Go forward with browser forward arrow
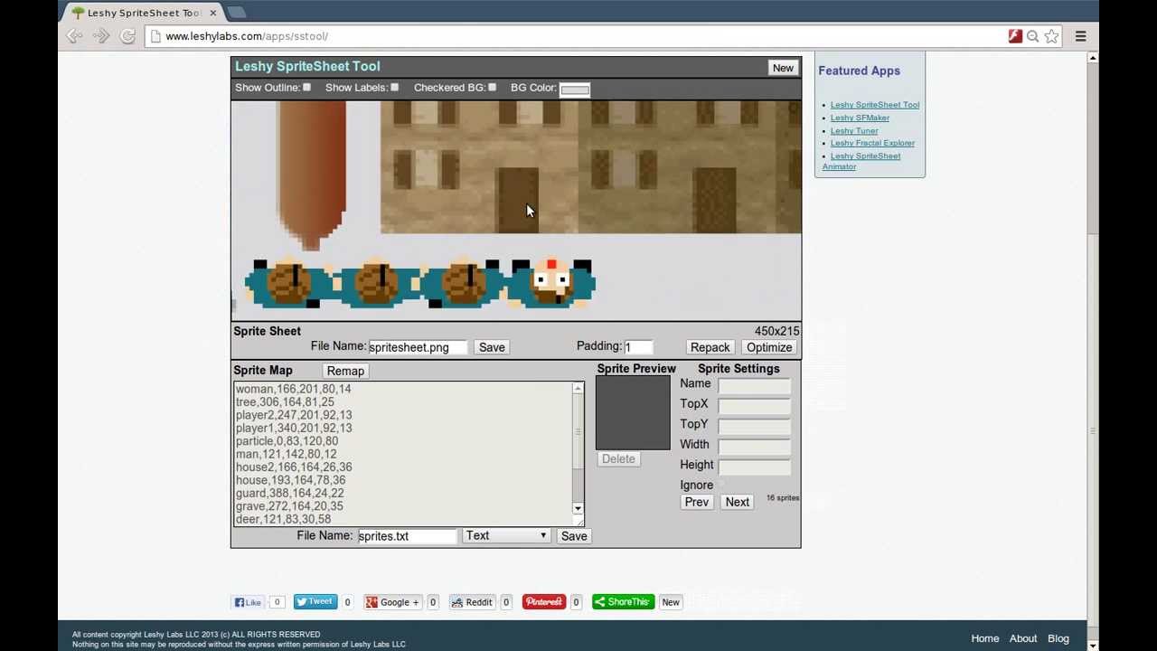This screenshot has width=1157, height=651. pos(101,36)
